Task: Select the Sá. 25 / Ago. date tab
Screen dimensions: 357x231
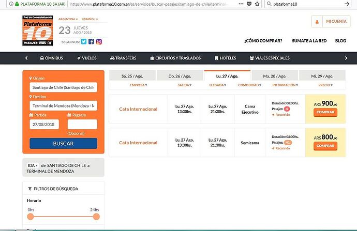Action: 132,76
